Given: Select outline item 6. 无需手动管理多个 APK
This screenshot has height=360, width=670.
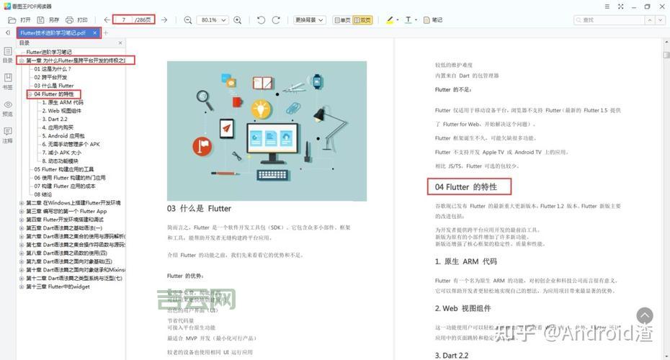Looking at the screenshot, I should point(71,144).
